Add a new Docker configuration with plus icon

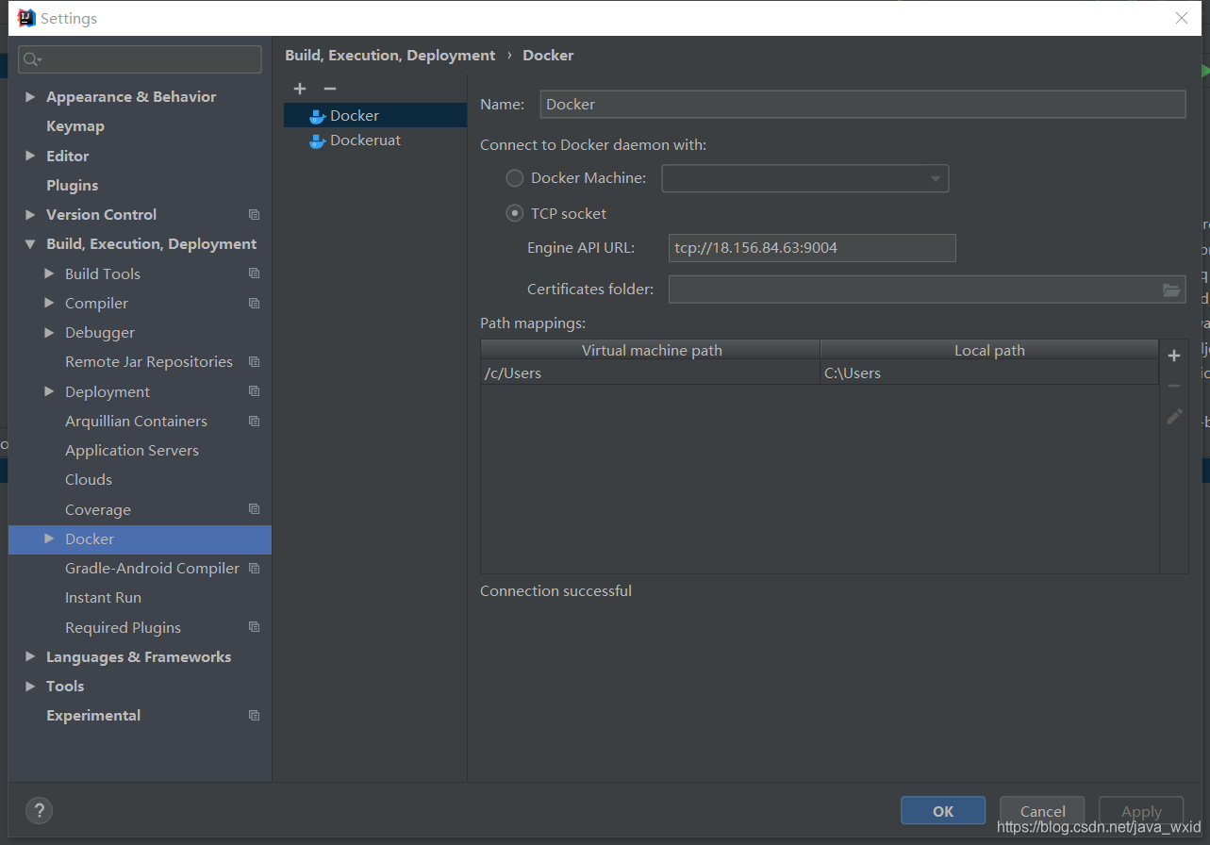pyautogui.click(x=300, y=89)
